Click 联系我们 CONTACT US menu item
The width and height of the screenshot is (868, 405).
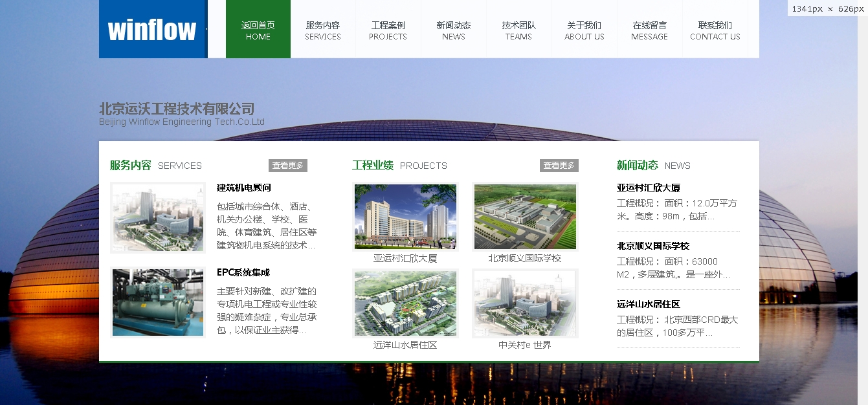pyautogui.click(x=715, y=30)
